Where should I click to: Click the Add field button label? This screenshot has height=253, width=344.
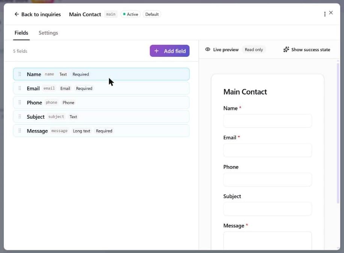175,51
